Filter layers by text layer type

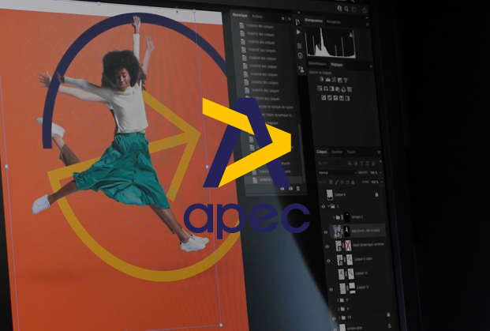(361, 164)
